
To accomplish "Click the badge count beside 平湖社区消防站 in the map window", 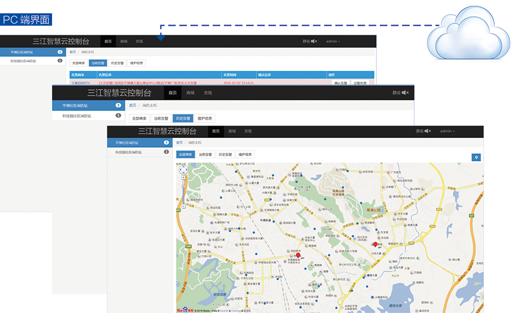I will (166, 143).
